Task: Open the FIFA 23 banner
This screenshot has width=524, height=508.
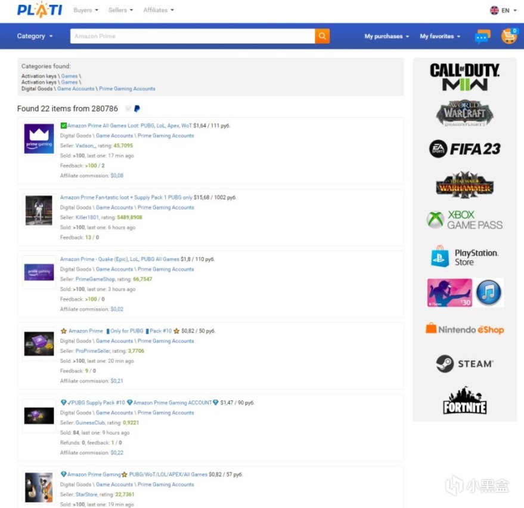Action: click(x=464, y=149)
